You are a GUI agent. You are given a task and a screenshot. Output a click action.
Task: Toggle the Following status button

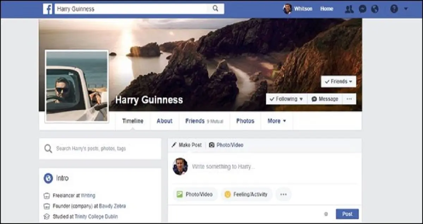[x=286, y=99]
